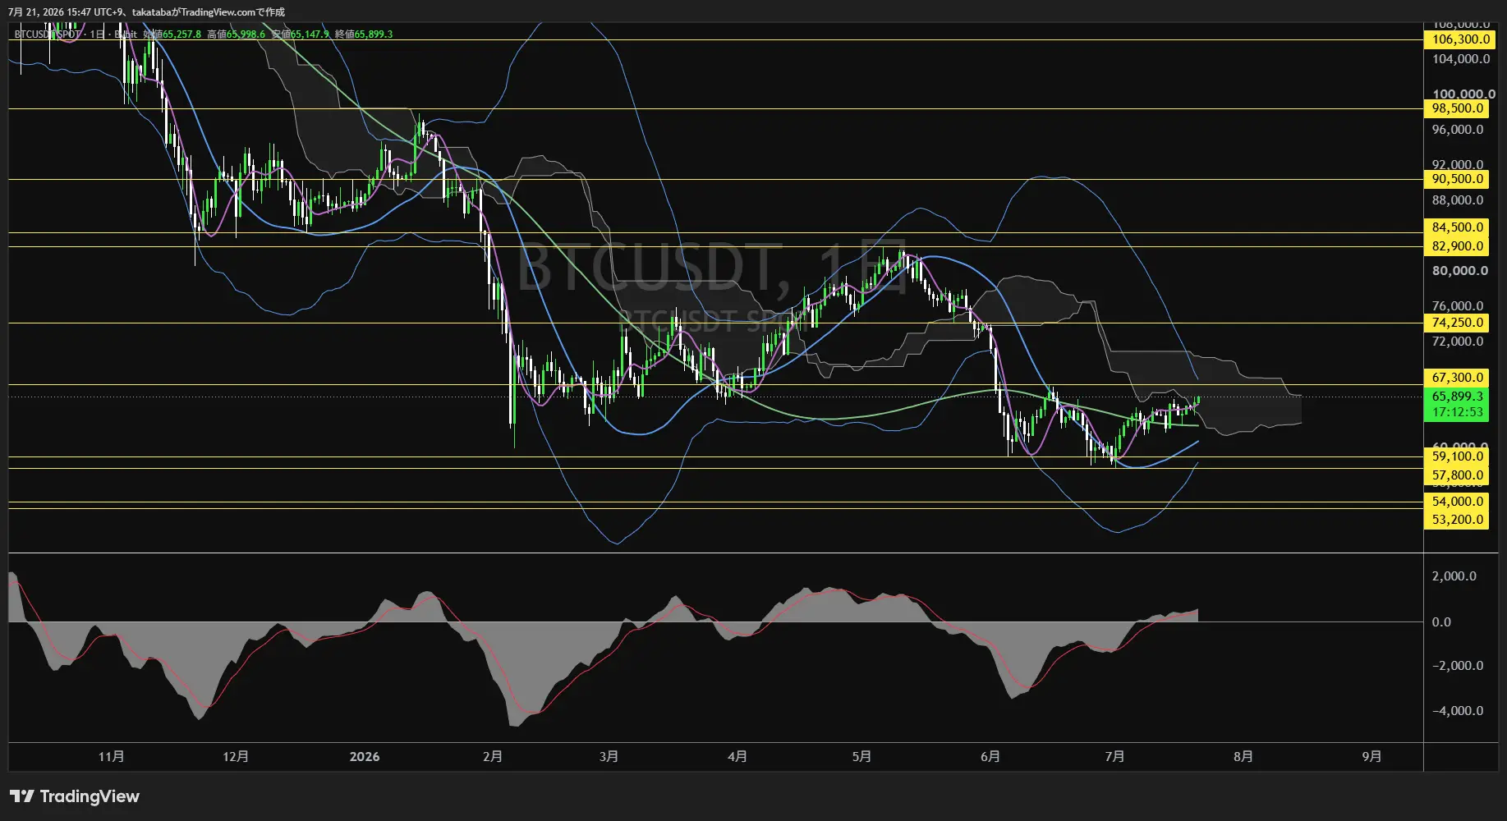This screenshot has height=821, width=1507.
Task: Click the 0.0 level on indicator scale
Action: point(1441,622)
